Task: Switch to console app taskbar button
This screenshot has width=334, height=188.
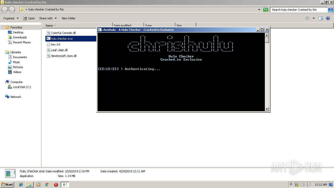Action: tap(65, 185)
